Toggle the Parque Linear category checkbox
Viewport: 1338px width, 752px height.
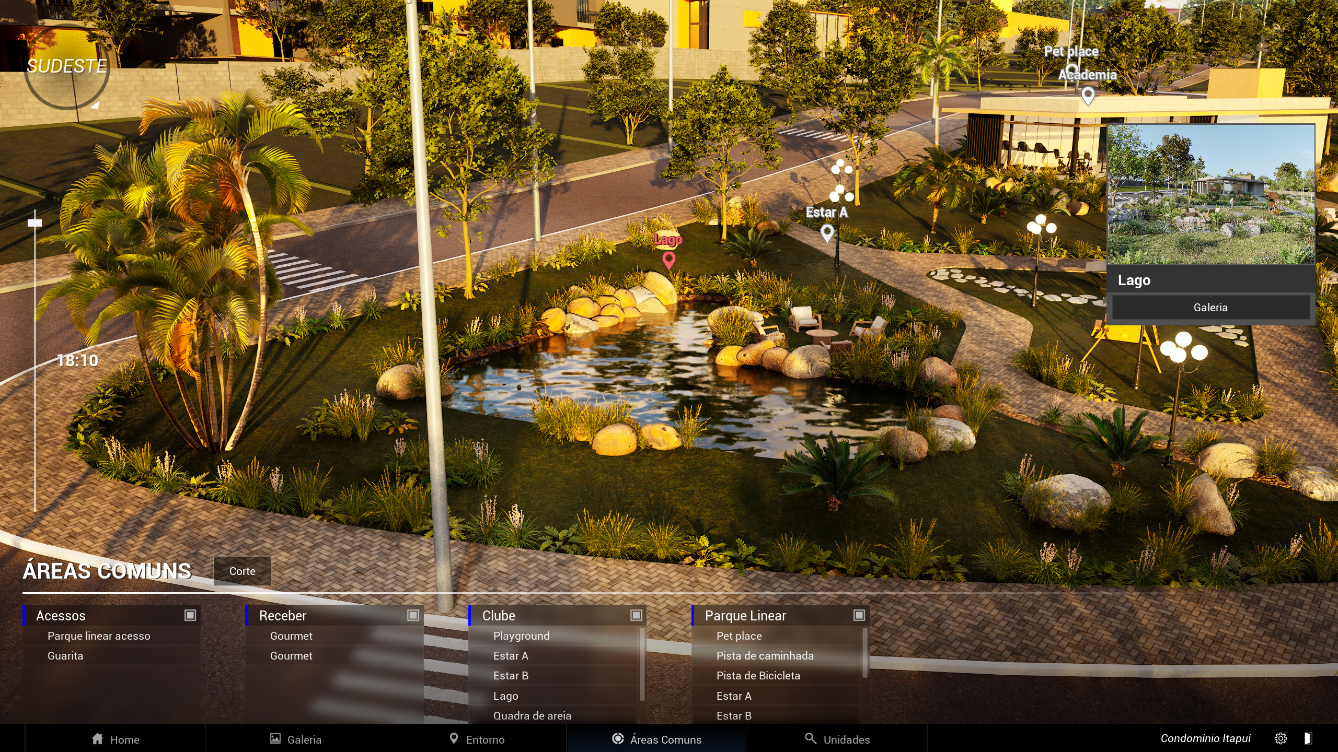(859, 615)
